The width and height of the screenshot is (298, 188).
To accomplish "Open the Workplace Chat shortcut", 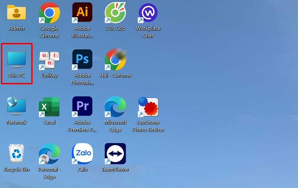I will 148,13.
